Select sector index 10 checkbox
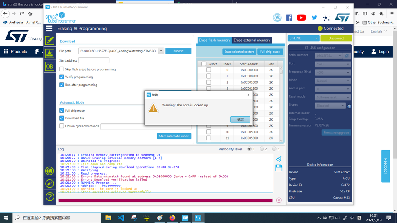This screenshot has height=223, width=397. click(x=208, y=132)
